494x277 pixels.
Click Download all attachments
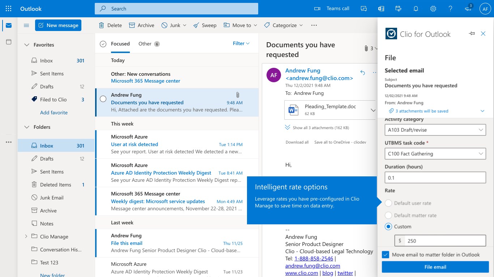pyautogui.click(x=297, y=142)
